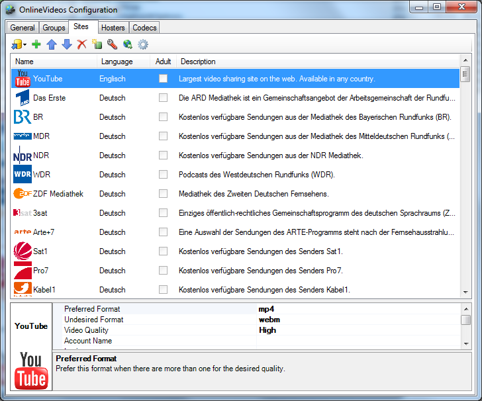Toggle Adult checkbox for Sat1
This screenshot has height=401, width=482.
click(164, 251)
